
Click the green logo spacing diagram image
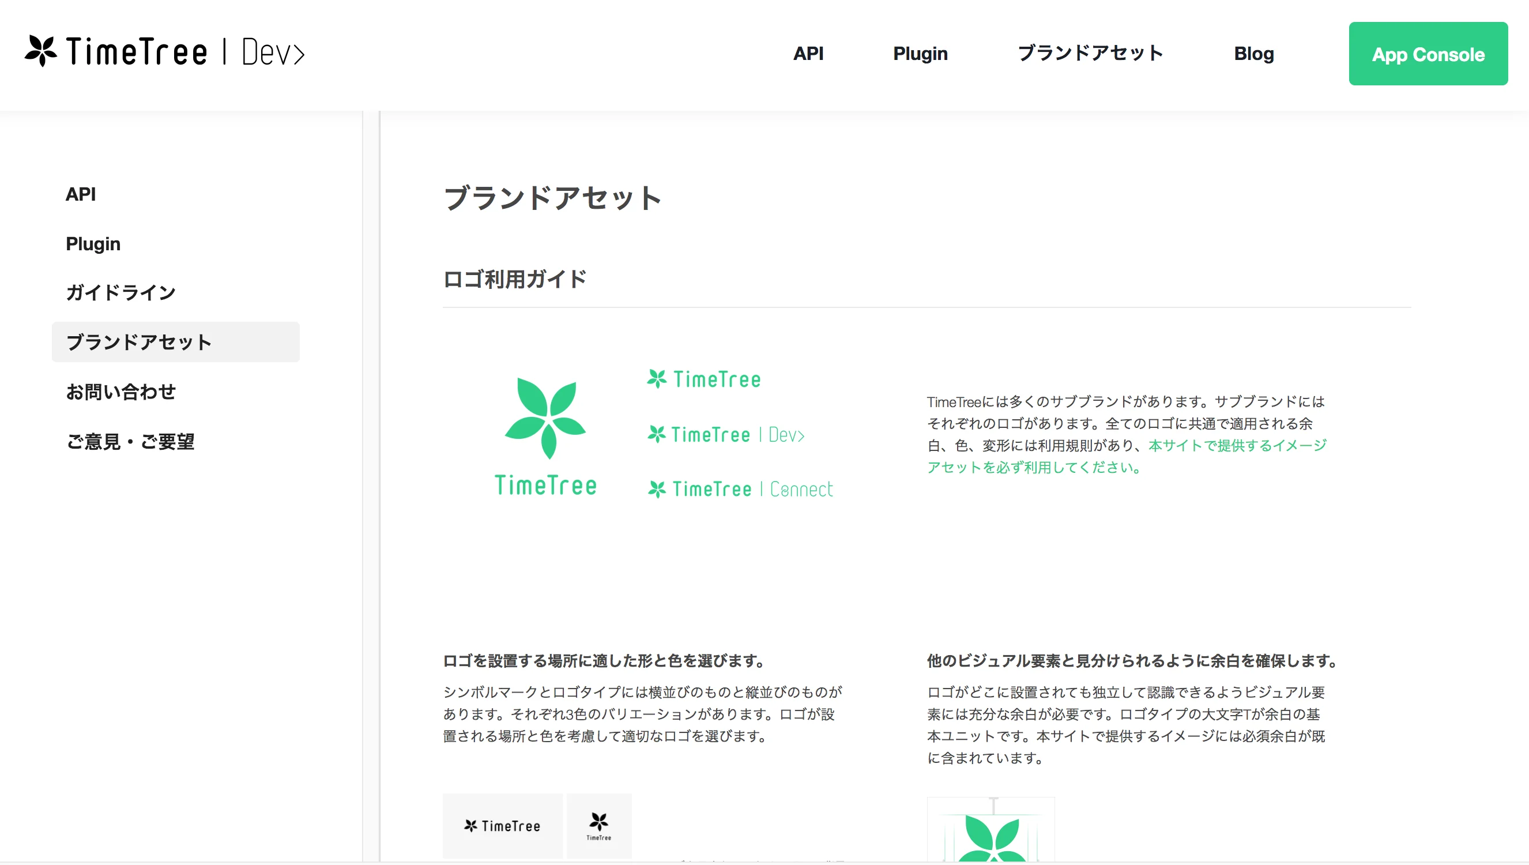991,830
